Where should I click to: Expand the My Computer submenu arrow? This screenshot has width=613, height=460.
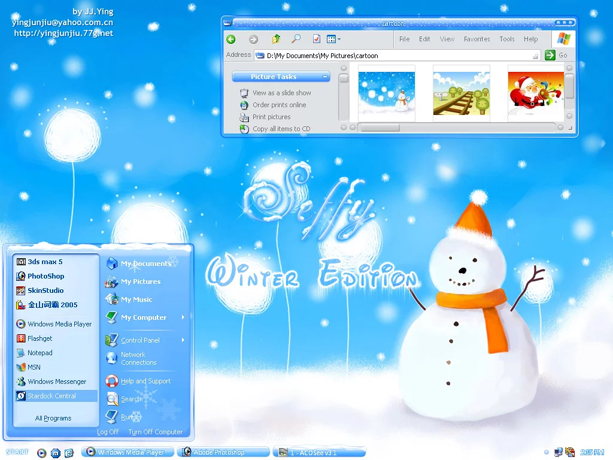[183, 317]
